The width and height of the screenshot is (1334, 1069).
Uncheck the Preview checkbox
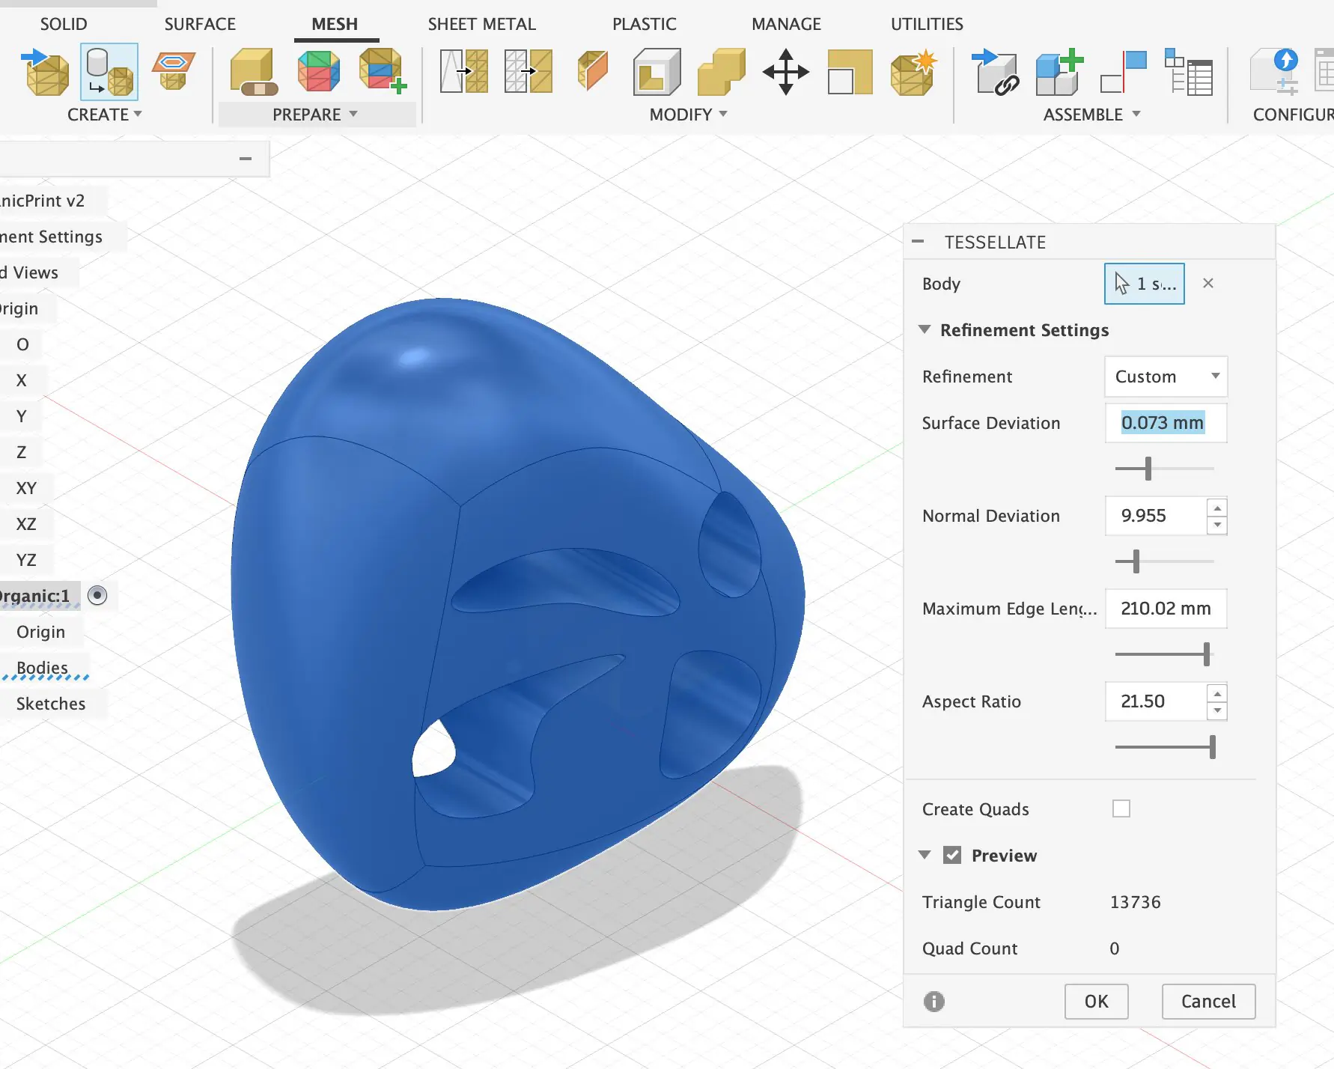[952, 855]
